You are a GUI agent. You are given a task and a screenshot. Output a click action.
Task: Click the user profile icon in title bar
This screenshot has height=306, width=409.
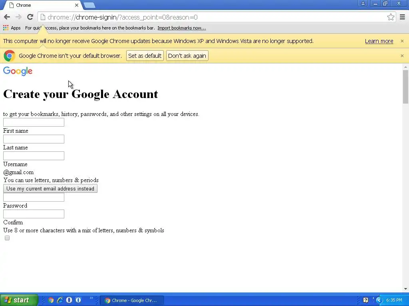[363, 3]
